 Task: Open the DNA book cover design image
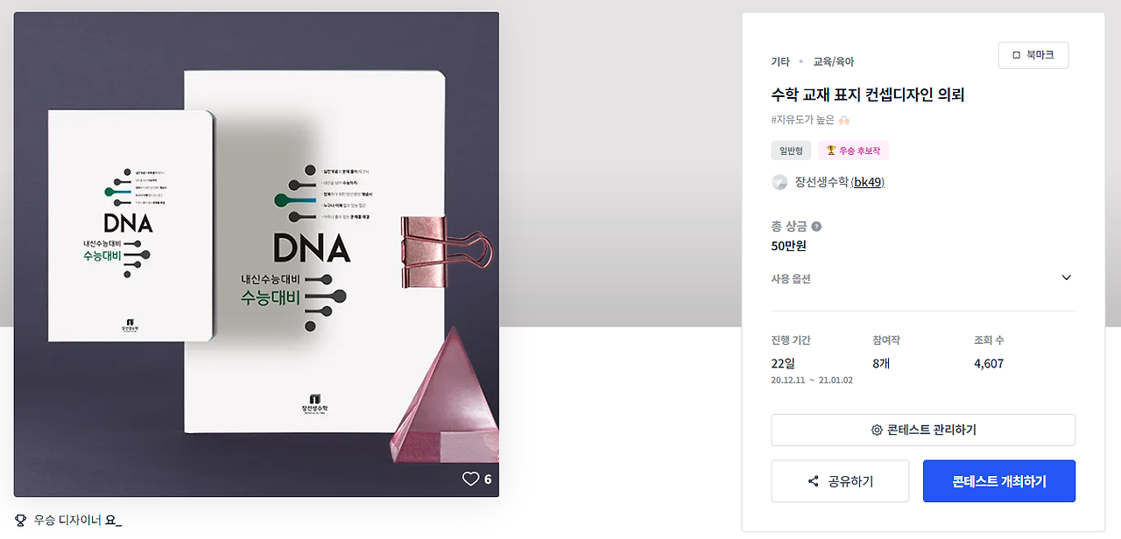pyautogui.click(x=257, y=255)
